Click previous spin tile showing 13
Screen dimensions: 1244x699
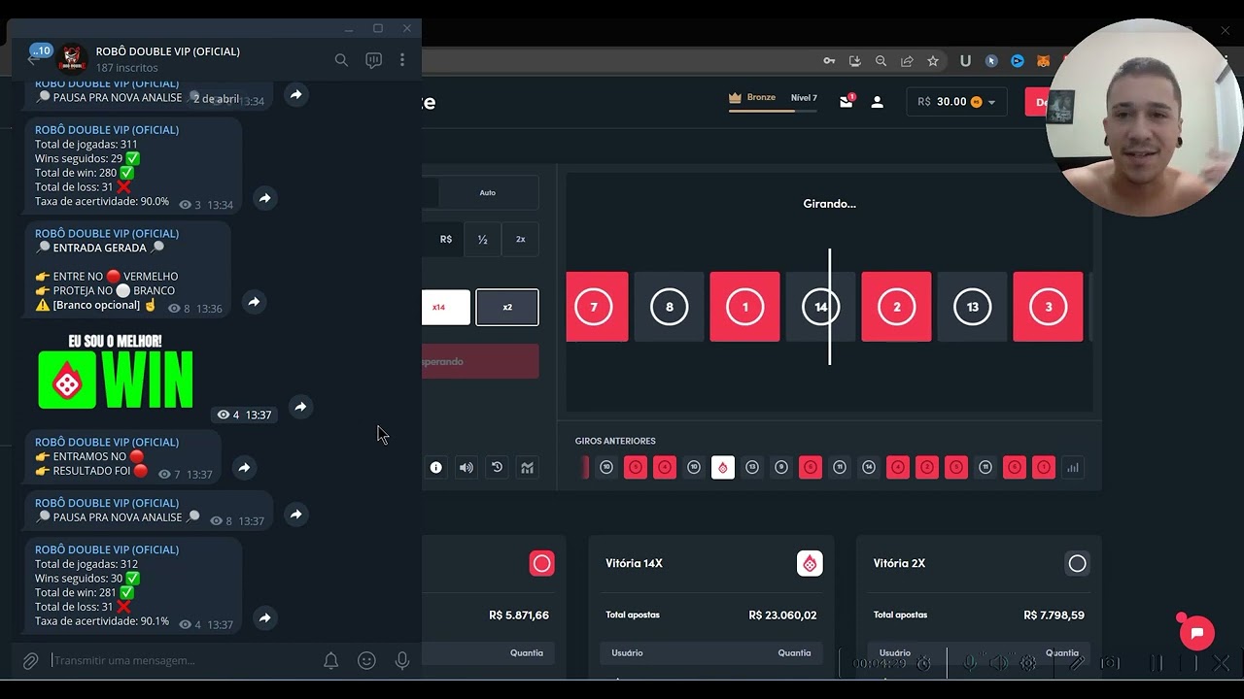tap(752, 468)
